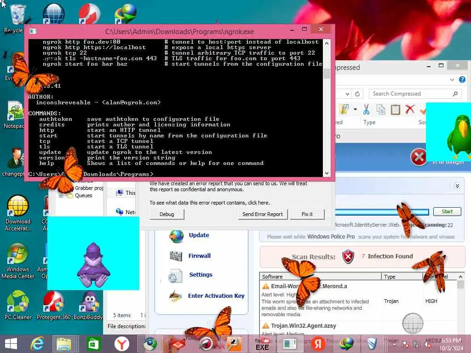The height and width of the screenshot is (353, 471).
Task: Click the ngrok console scrollbar down arrow
Action: 327,173
